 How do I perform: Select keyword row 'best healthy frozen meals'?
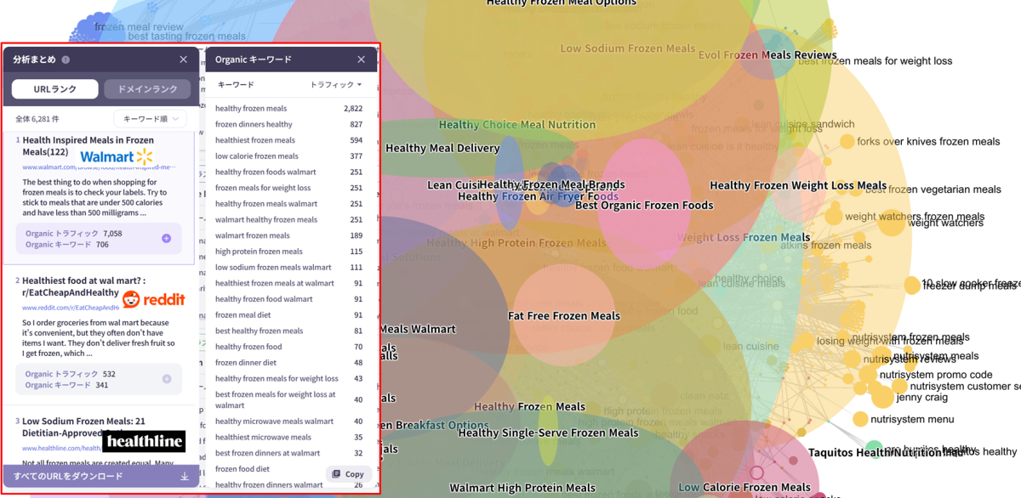point(288,331)
